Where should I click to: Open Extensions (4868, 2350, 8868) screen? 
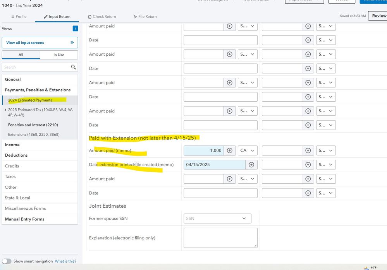(x=34, y=135)
